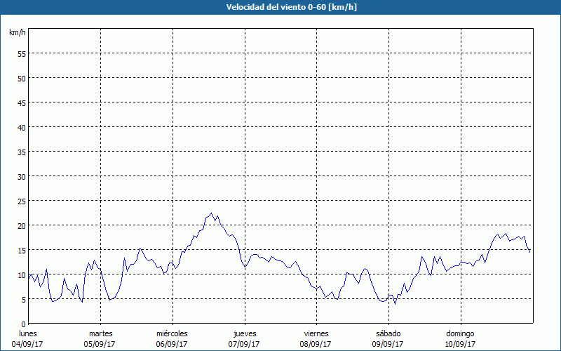Click the 'miércoles' day label
The width and height of the screenshot is (561, 351).
click(172, 333)
